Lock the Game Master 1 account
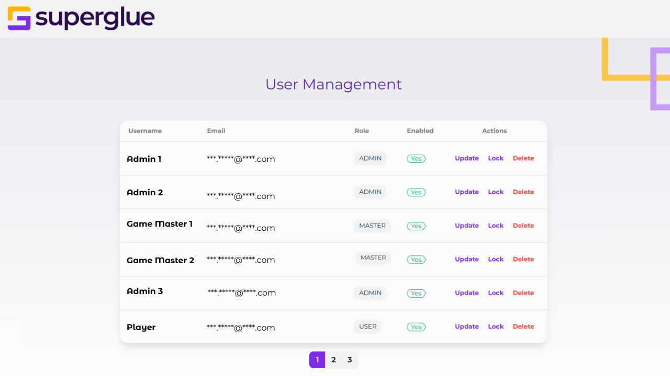The width and height of the screenshot is (670, 376). pos(496,226)
